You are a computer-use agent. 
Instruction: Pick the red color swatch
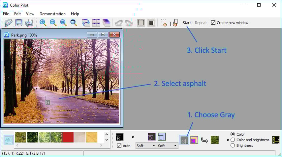(x=68, y=137)
